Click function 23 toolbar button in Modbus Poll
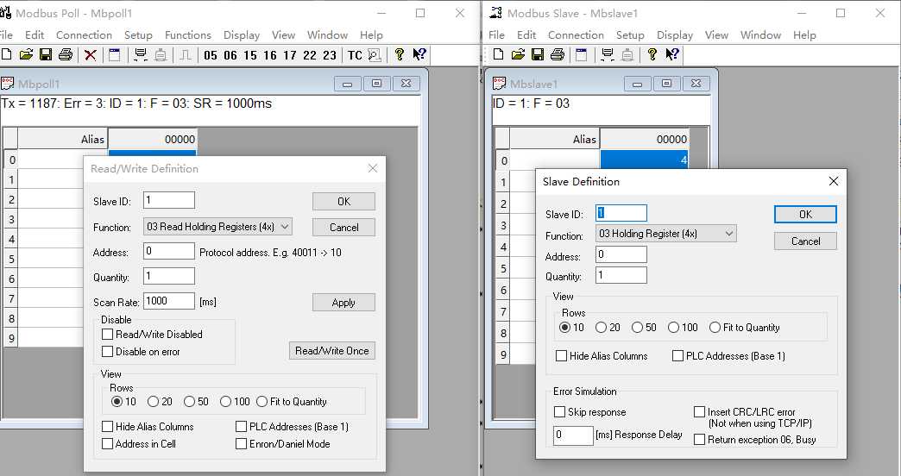This screenshot has width=901, height=476. point(330,55)
